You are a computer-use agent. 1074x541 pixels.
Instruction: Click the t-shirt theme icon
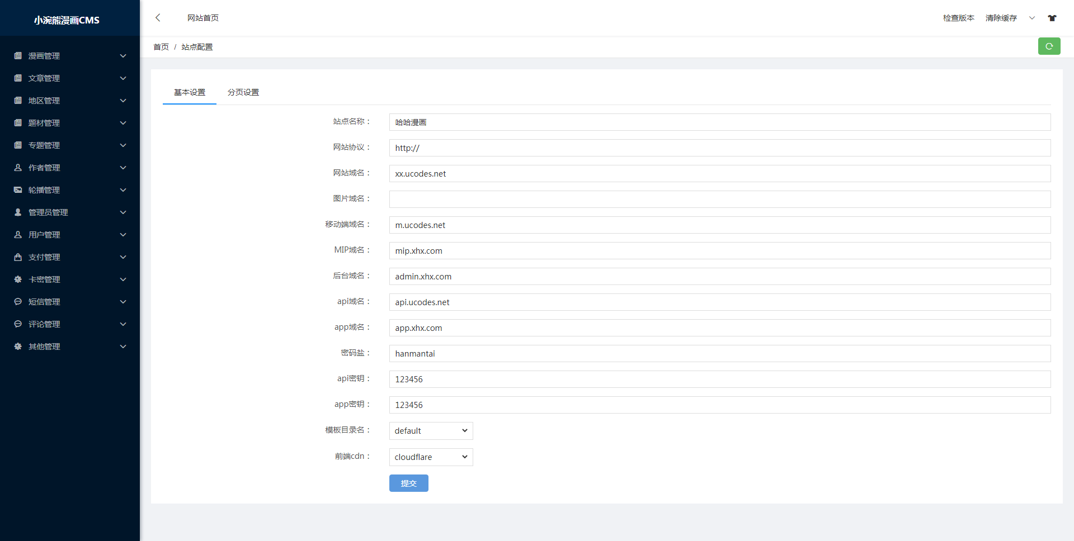1052,18
